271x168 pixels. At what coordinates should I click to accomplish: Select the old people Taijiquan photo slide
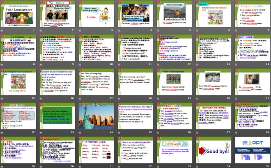pyautogui.click(x=214, y=82)
